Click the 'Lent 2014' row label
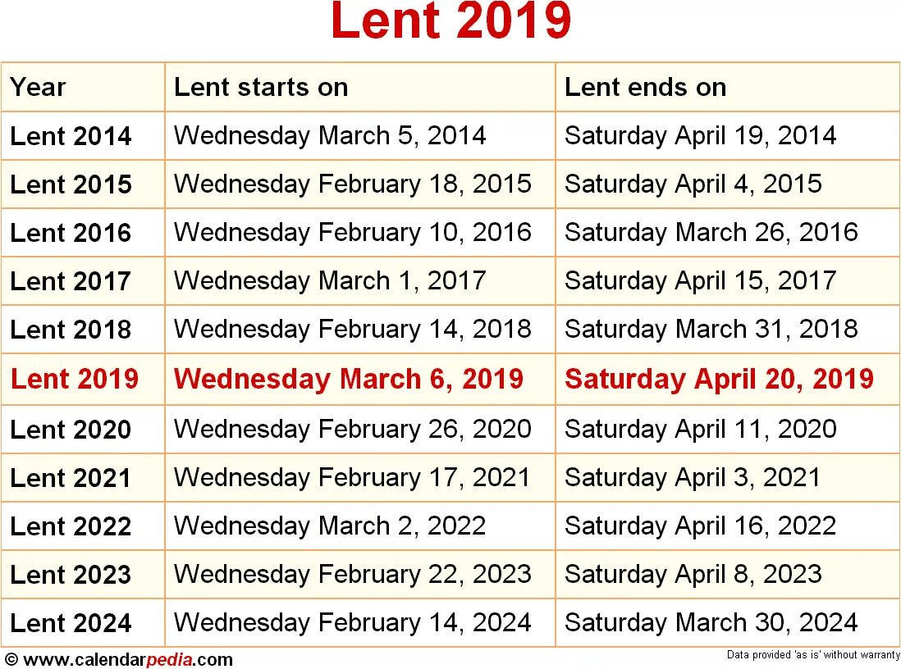This screenshot has height=669, width=901. pos(71,136)
